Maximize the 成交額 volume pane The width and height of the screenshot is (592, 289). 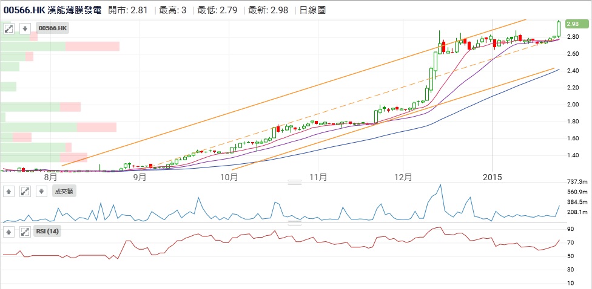point(25,192)
